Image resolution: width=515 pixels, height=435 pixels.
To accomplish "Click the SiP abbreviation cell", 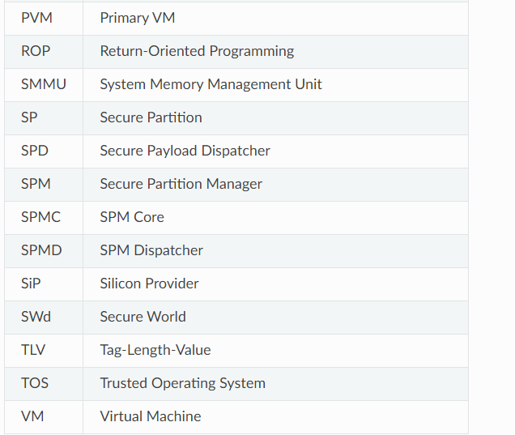I will 31,284.
